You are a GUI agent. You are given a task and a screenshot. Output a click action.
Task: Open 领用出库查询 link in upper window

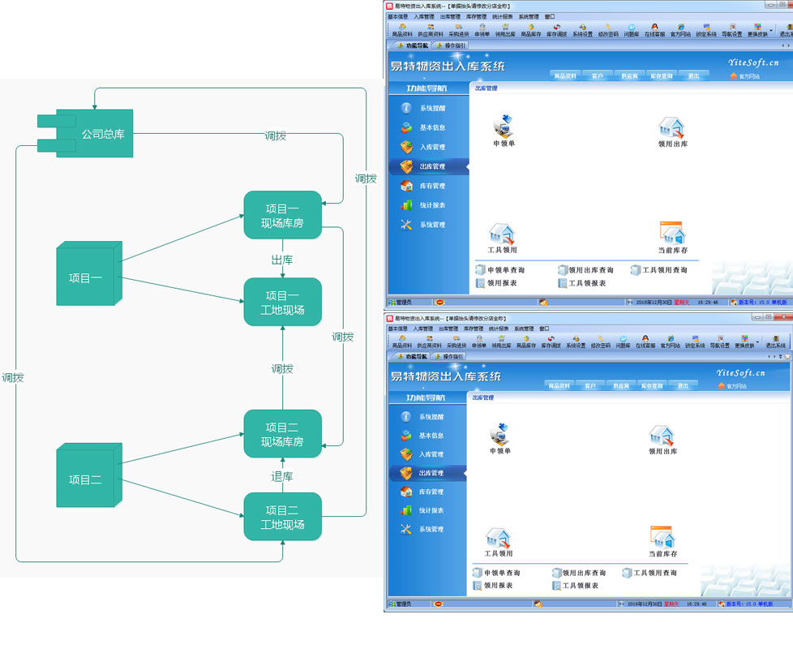click(x=590, y=270)
